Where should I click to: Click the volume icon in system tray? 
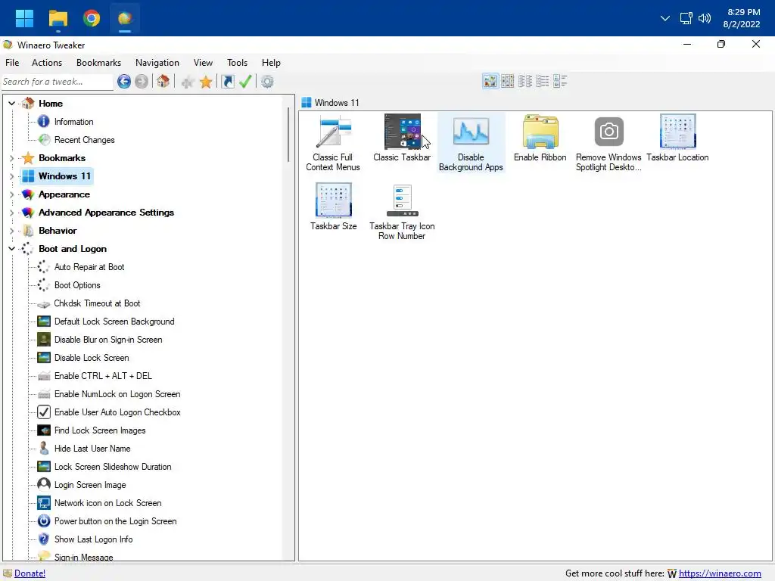(705, 18)
